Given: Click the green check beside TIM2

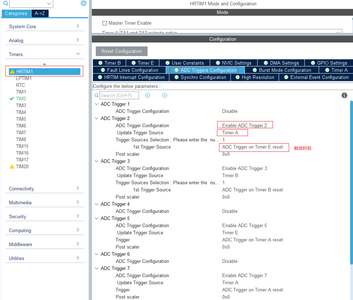Looking at the screenshot, I should [11, 98].
